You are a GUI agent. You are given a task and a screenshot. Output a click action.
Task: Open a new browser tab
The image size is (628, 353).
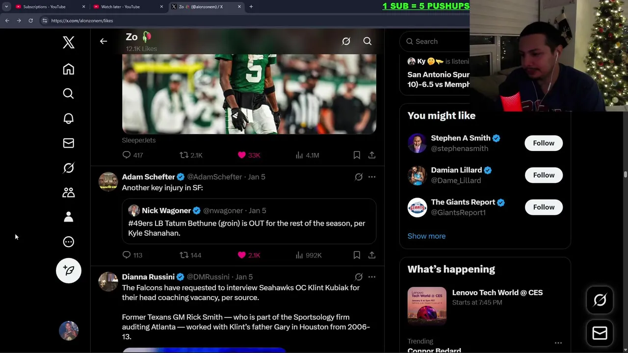coord(251,7)
